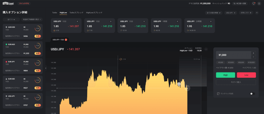Choose the red Low button
264x114 pixels.
click(246, 75)
